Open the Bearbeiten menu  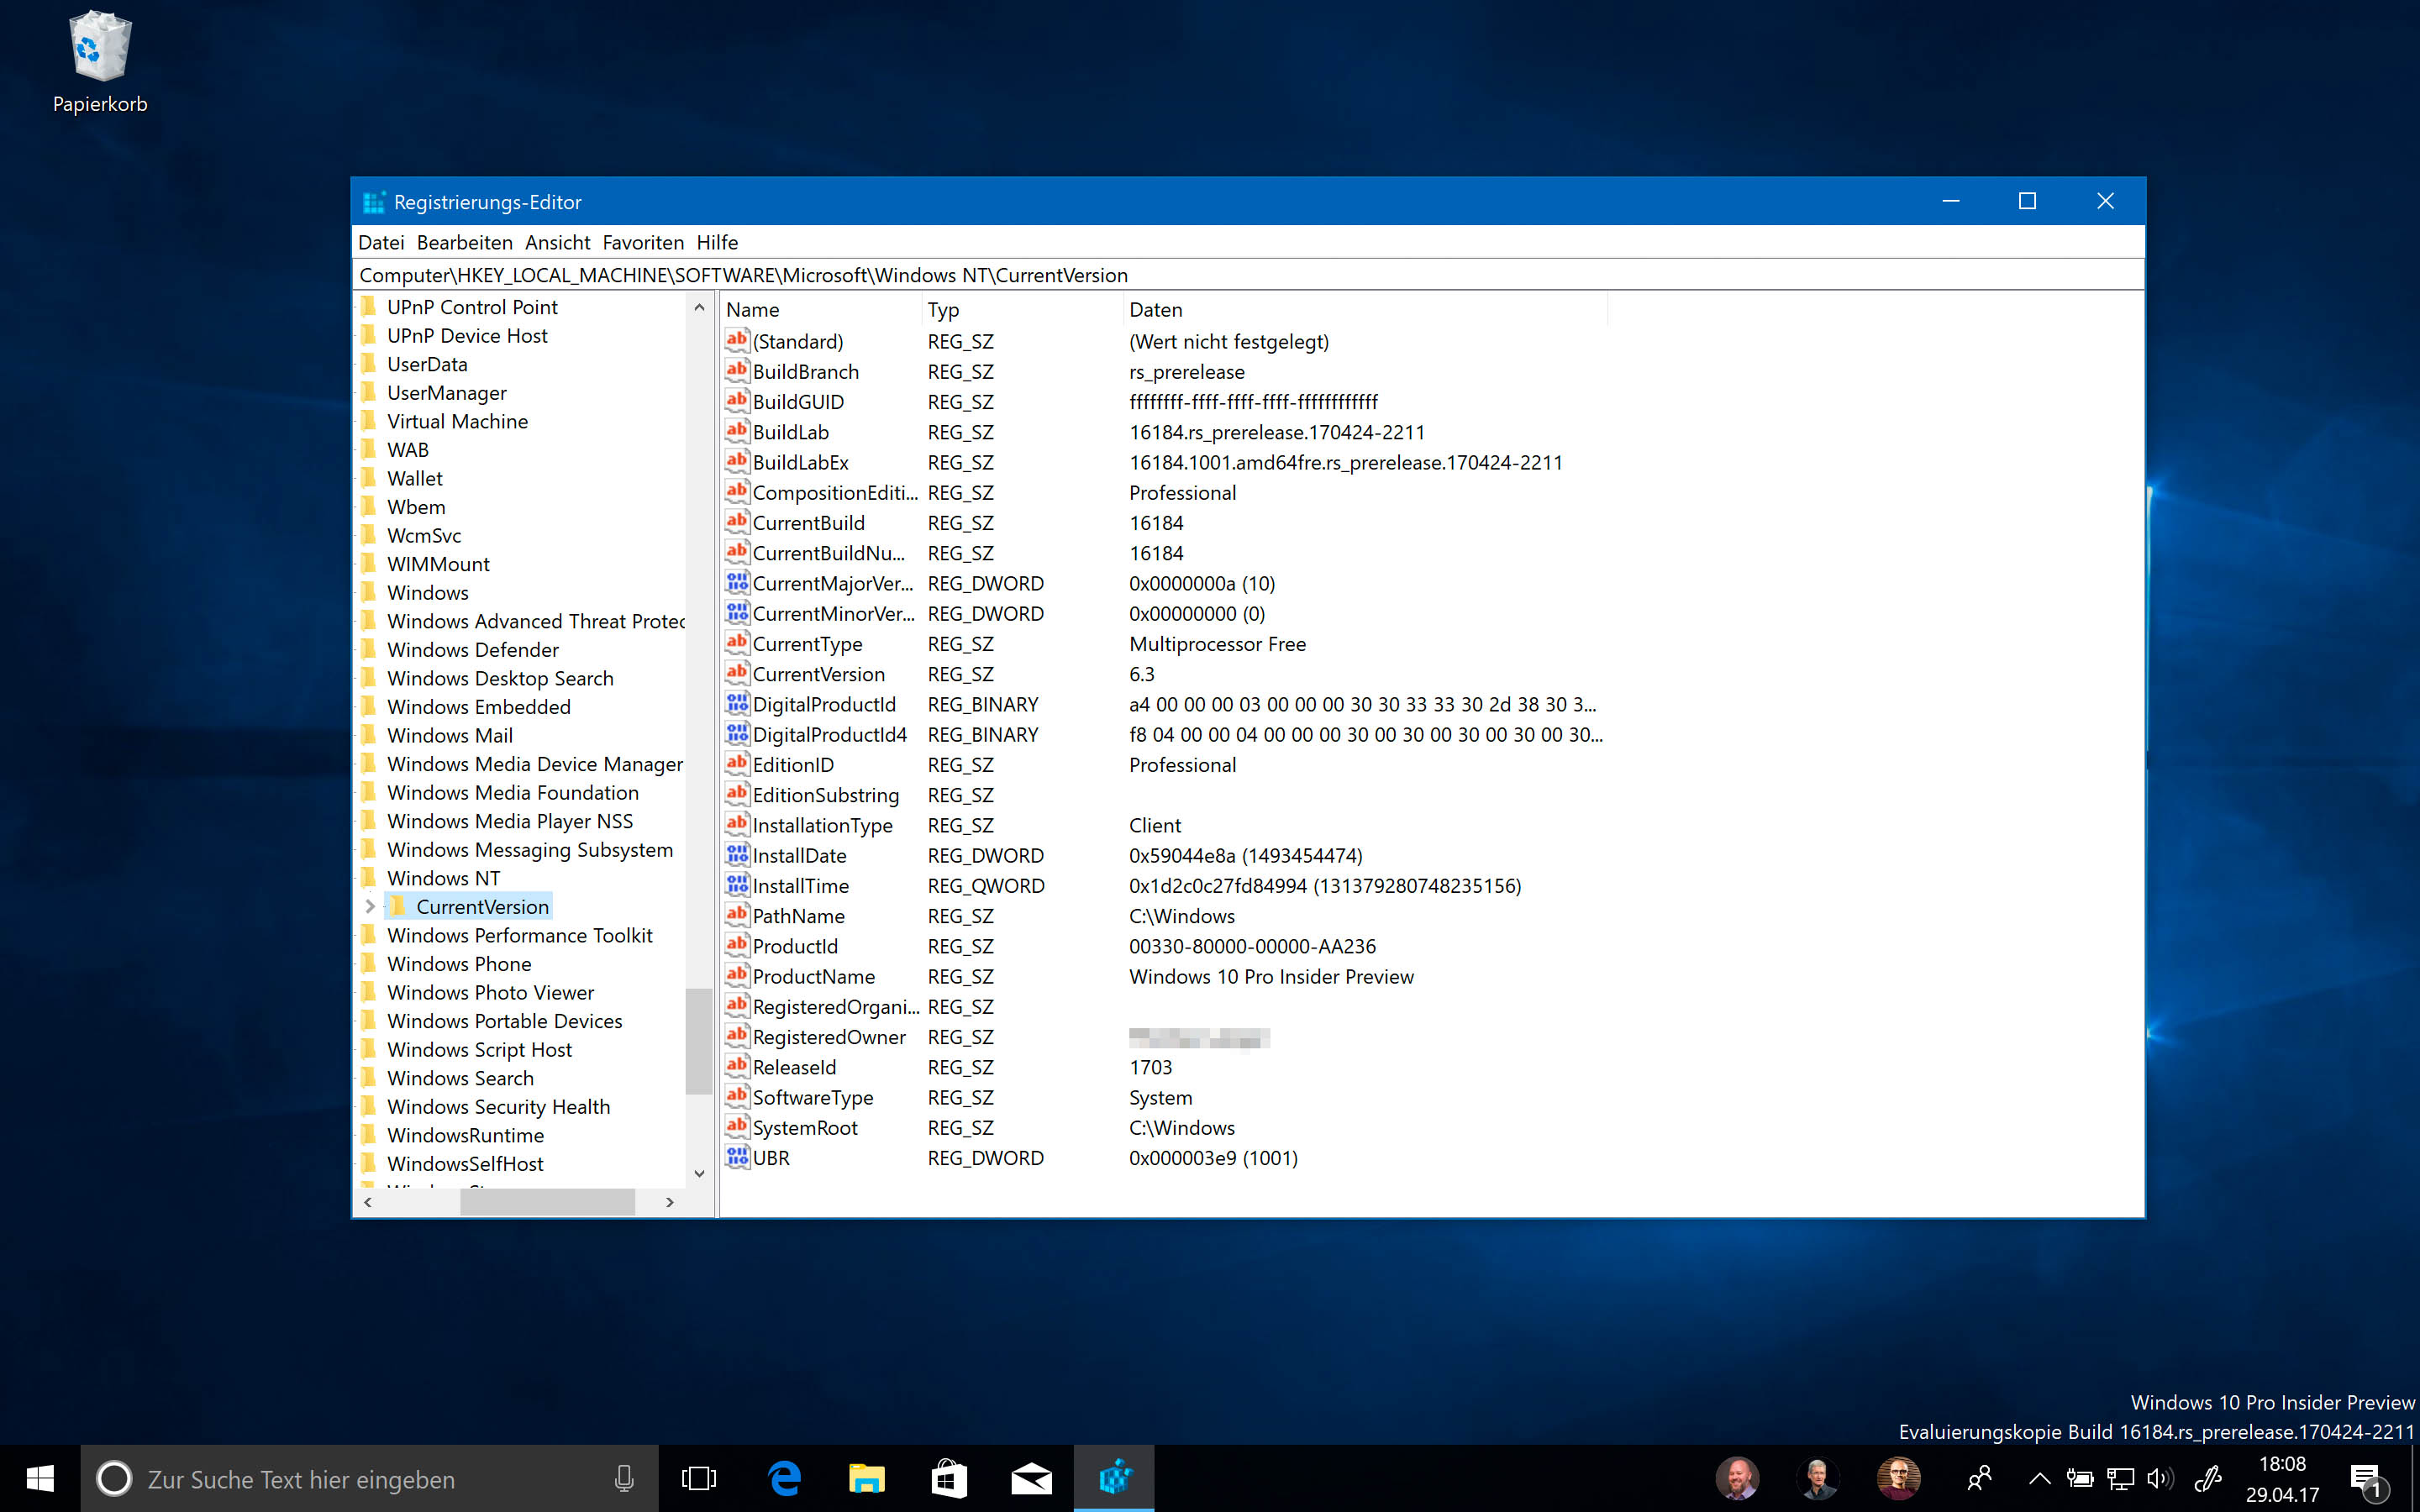[464, 242]
